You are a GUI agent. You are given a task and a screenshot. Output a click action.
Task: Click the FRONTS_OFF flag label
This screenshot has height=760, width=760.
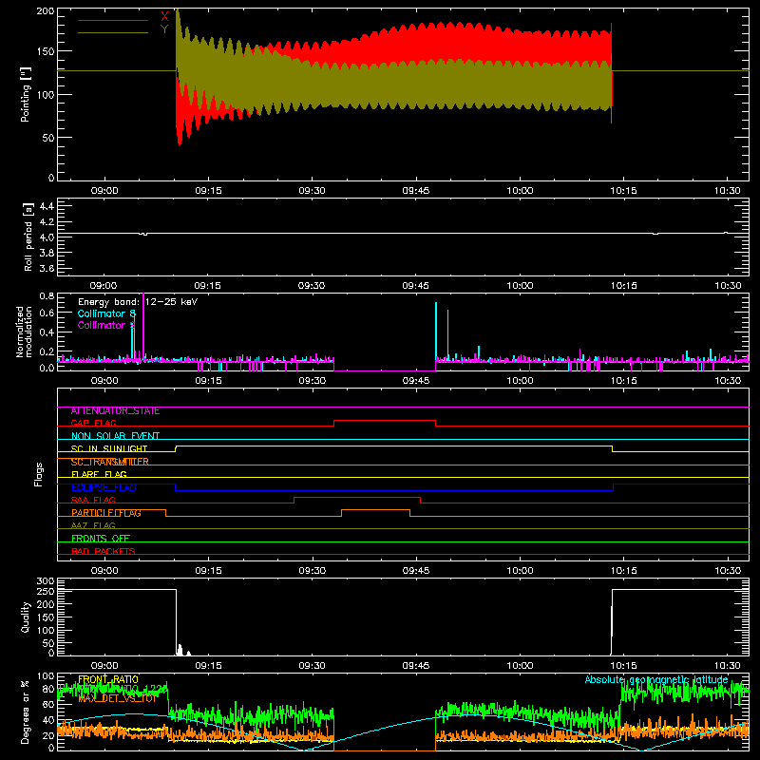(101, 539)
